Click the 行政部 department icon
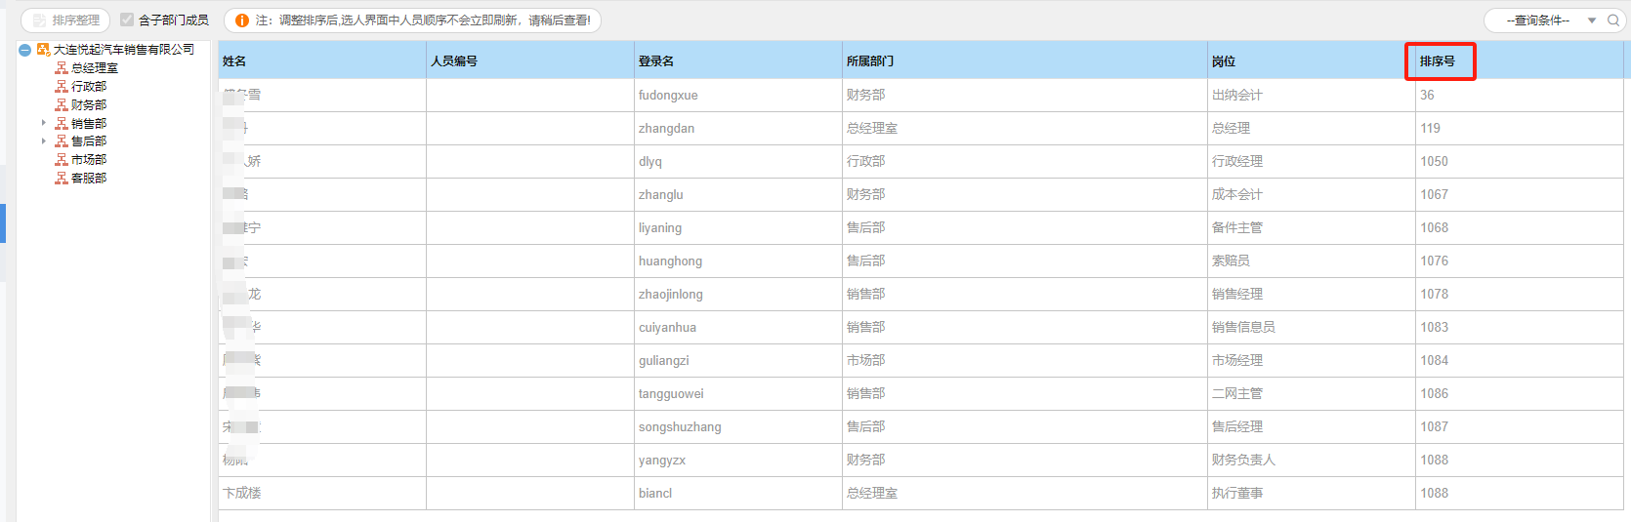Viewport: 1631px width, 522px height. click(62, 87)
